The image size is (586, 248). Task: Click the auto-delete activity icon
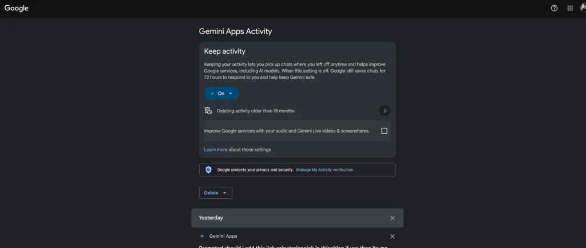coord(208,111)
